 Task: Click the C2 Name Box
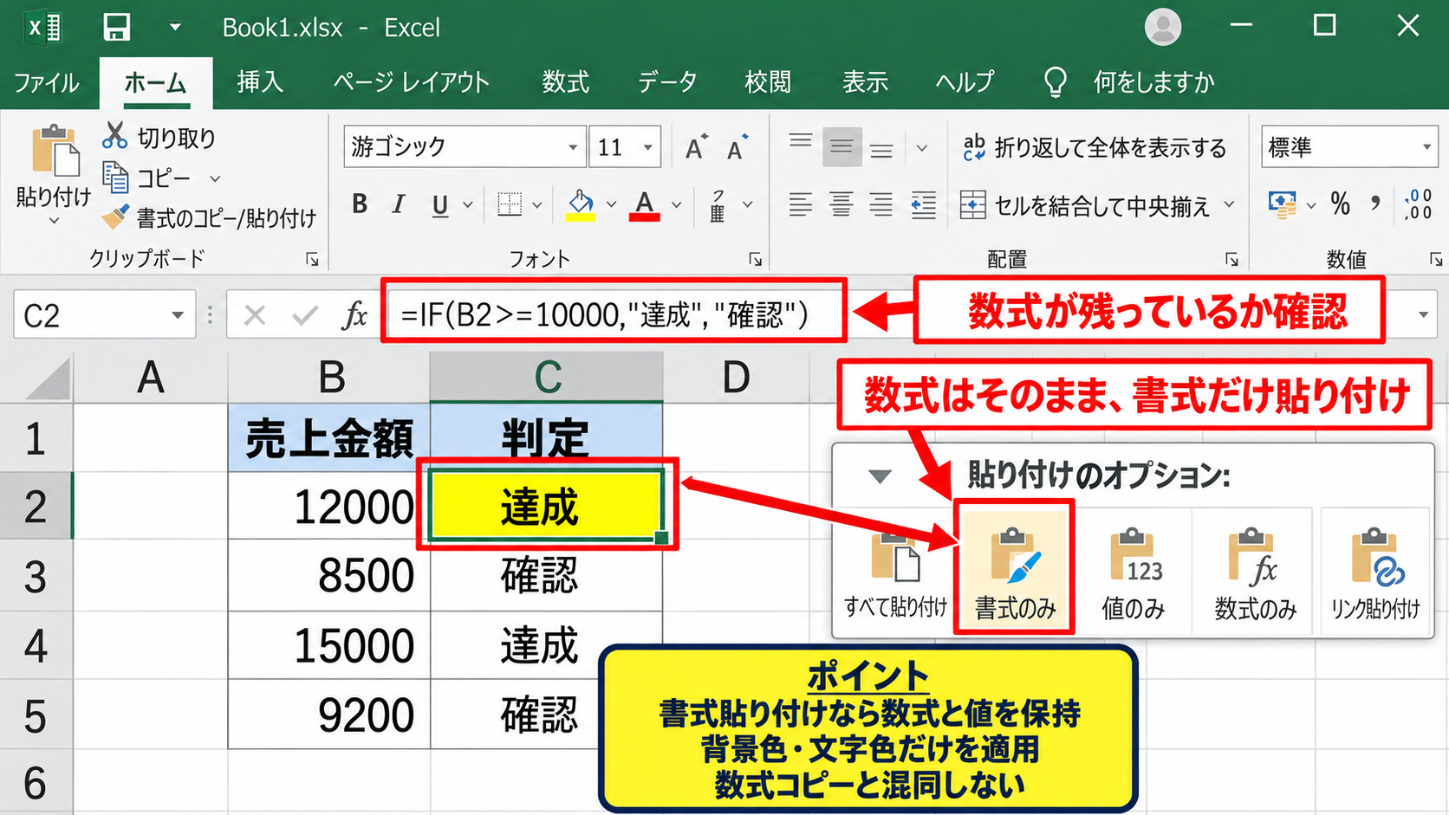pos(104,315)
